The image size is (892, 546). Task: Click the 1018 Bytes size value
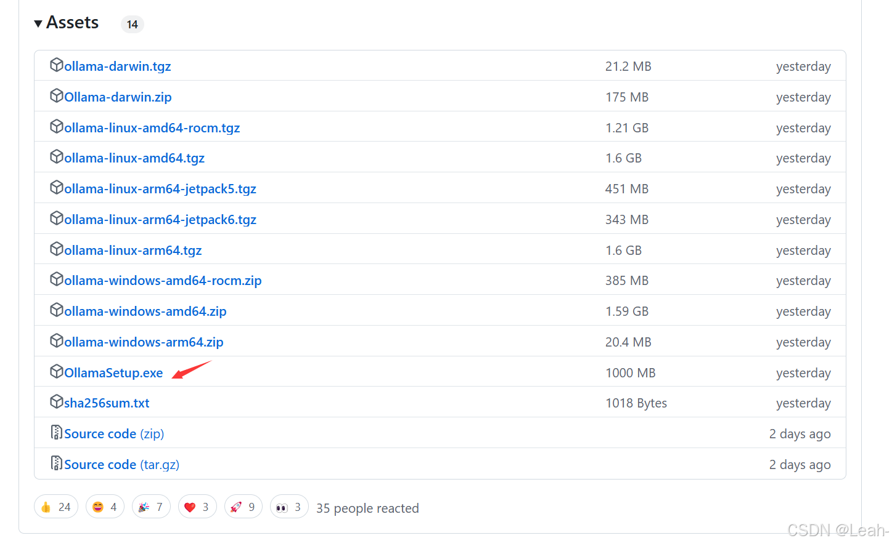[636, 403]
